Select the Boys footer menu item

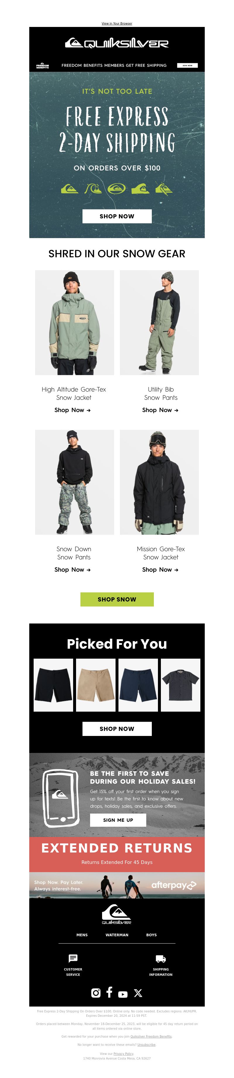(x=152, y=935)
